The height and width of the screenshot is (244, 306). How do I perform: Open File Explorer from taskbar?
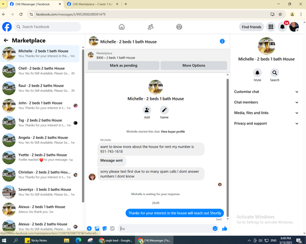(x=67, y=240)
